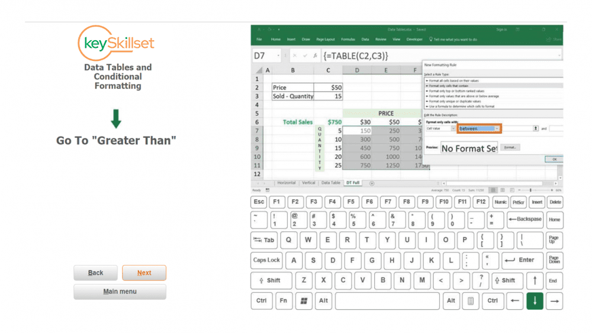Click the formula bar cancel X icon
The height and width of the screenshot is (333, 592).
(x=294, y=56)
